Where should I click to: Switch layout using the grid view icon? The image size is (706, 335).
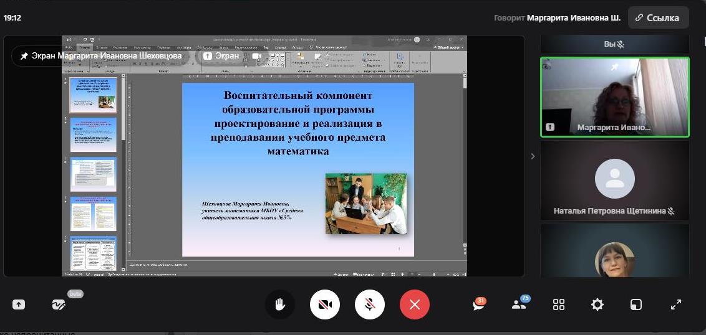tap(559, 304)
